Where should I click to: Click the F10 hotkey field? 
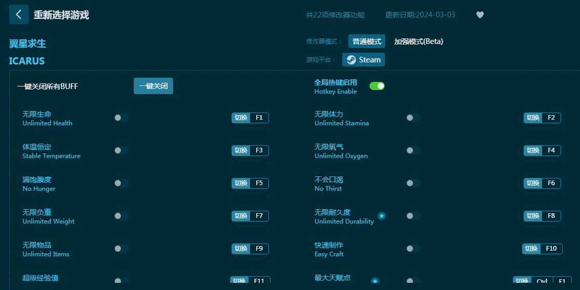pyautogui.click(x=551, y=249)
